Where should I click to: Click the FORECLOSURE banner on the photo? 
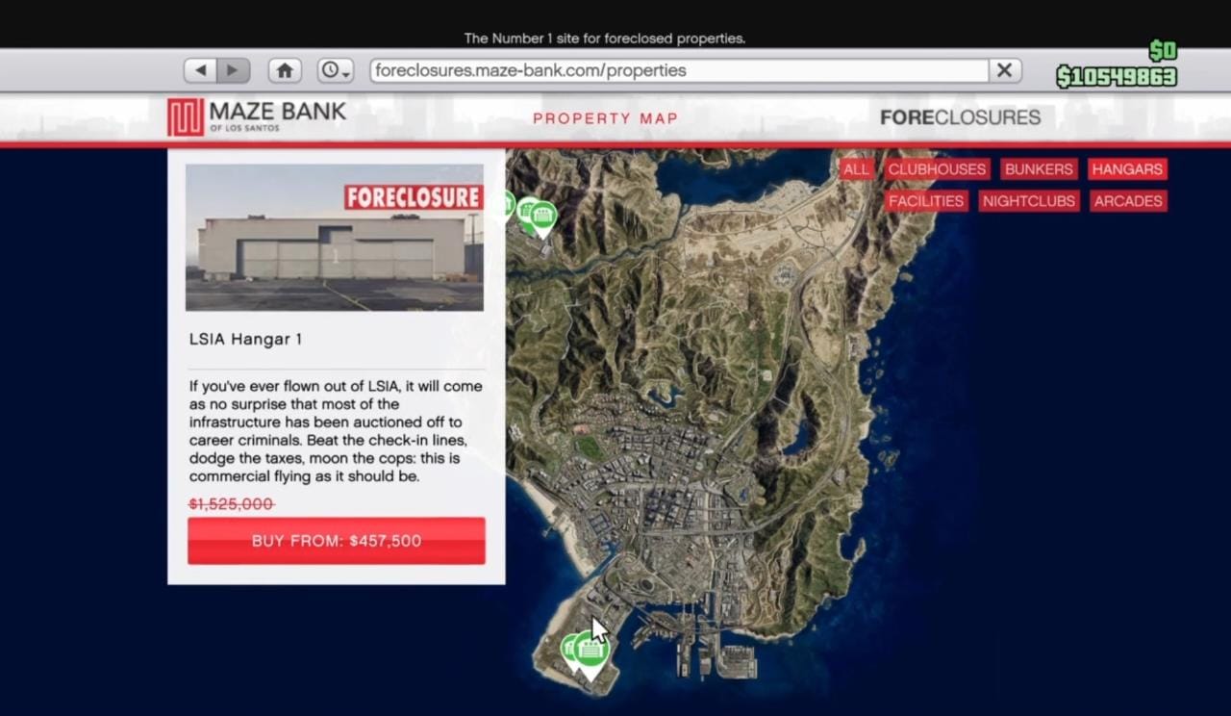[x=414, y=197]
